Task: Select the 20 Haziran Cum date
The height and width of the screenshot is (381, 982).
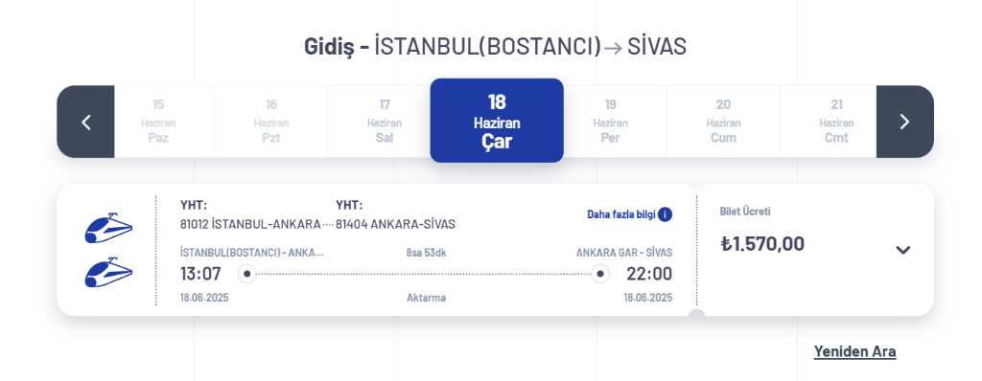Action: tap(723, 122)
